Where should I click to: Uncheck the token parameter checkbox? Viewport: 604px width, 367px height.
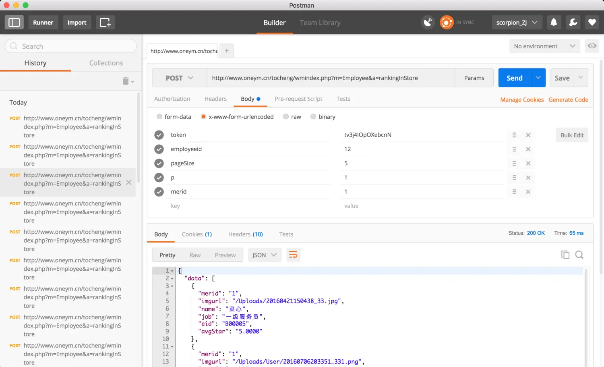pyautogui.click(x=159, y=135)
